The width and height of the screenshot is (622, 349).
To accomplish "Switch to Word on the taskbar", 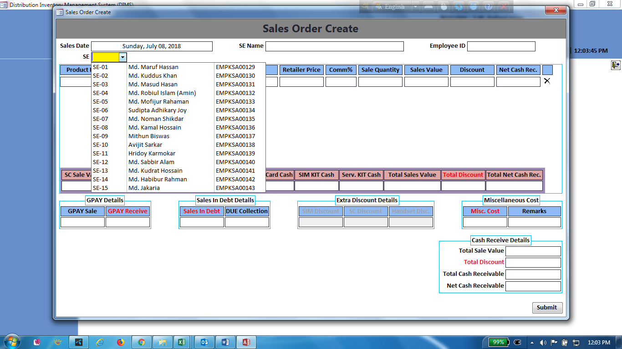I will click(225, 342).
